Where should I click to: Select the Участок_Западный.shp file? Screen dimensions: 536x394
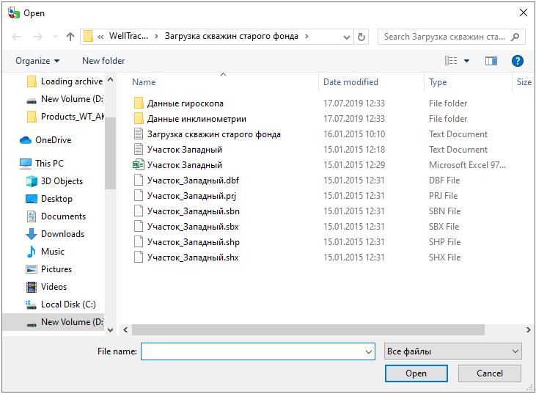[x=193, y=242]
